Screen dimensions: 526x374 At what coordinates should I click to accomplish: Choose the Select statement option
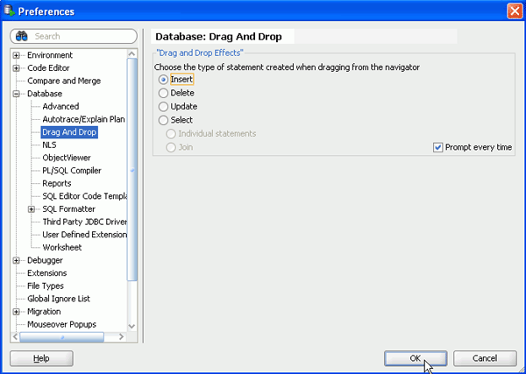[x=163, y=120]
